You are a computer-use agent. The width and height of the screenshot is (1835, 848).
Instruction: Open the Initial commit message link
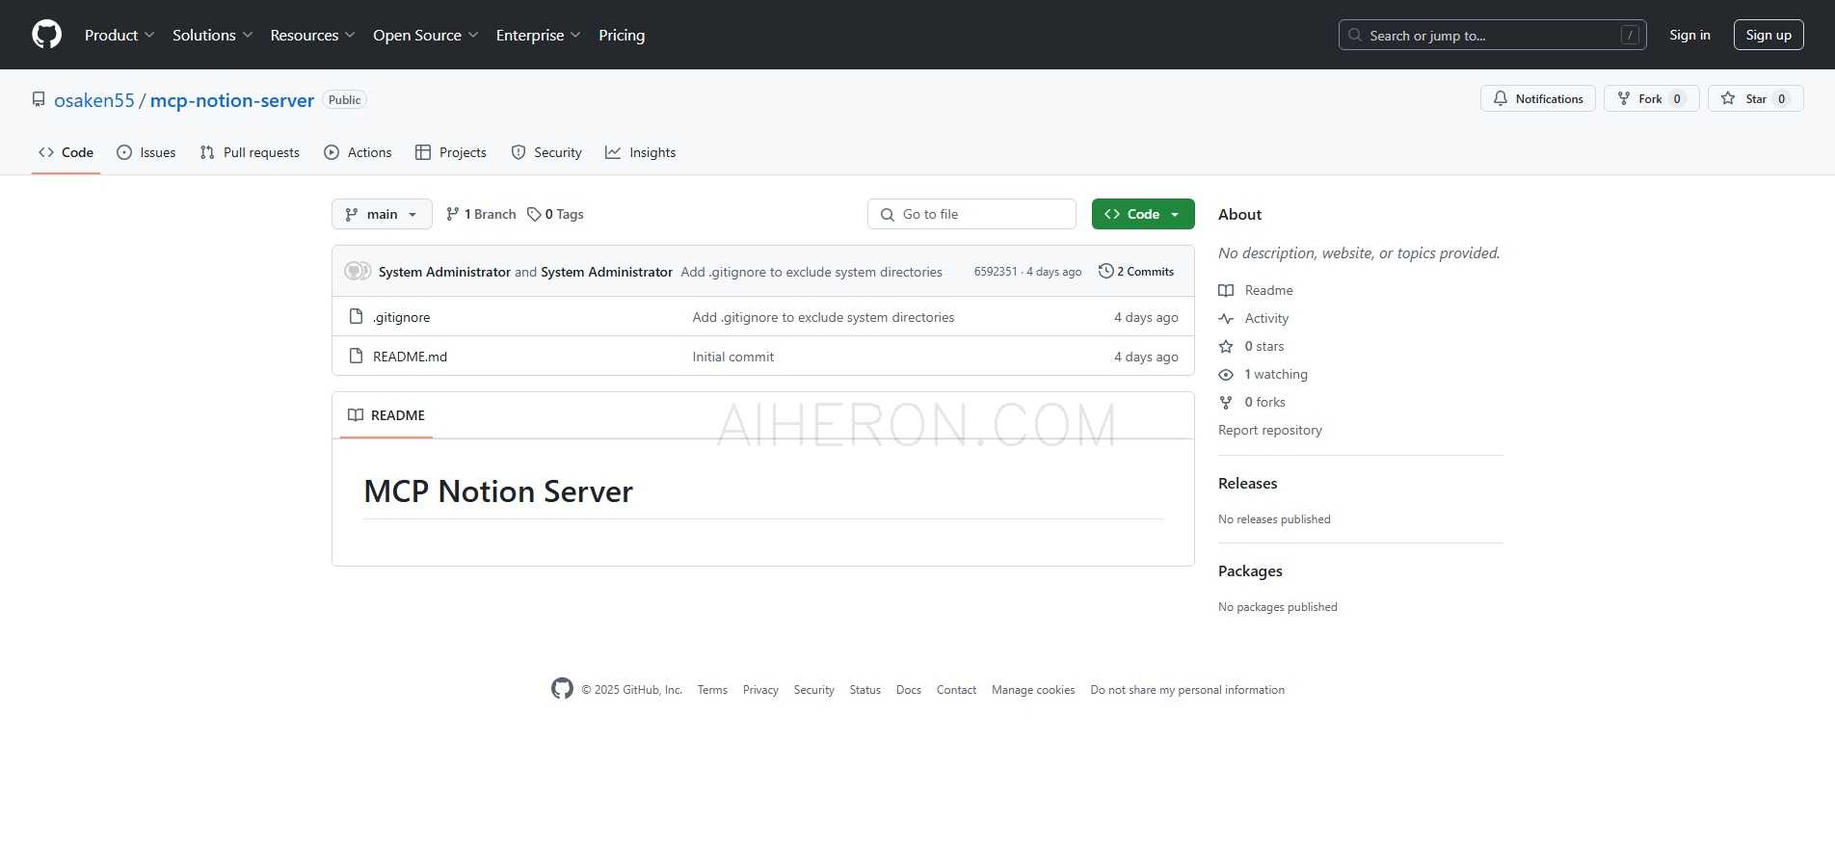pos(733,357)
